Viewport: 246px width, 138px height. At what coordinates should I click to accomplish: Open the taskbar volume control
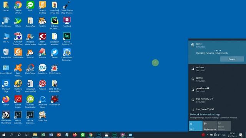[219, 135]
